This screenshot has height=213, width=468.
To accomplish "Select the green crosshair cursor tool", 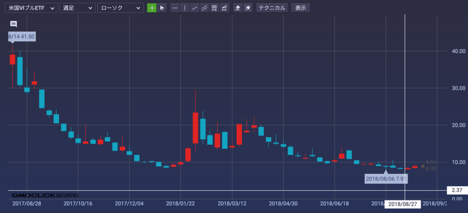I will click(x=152, y=8).
